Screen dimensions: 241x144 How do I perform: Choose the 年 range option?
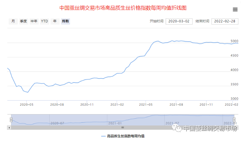[x=55, y=21]
